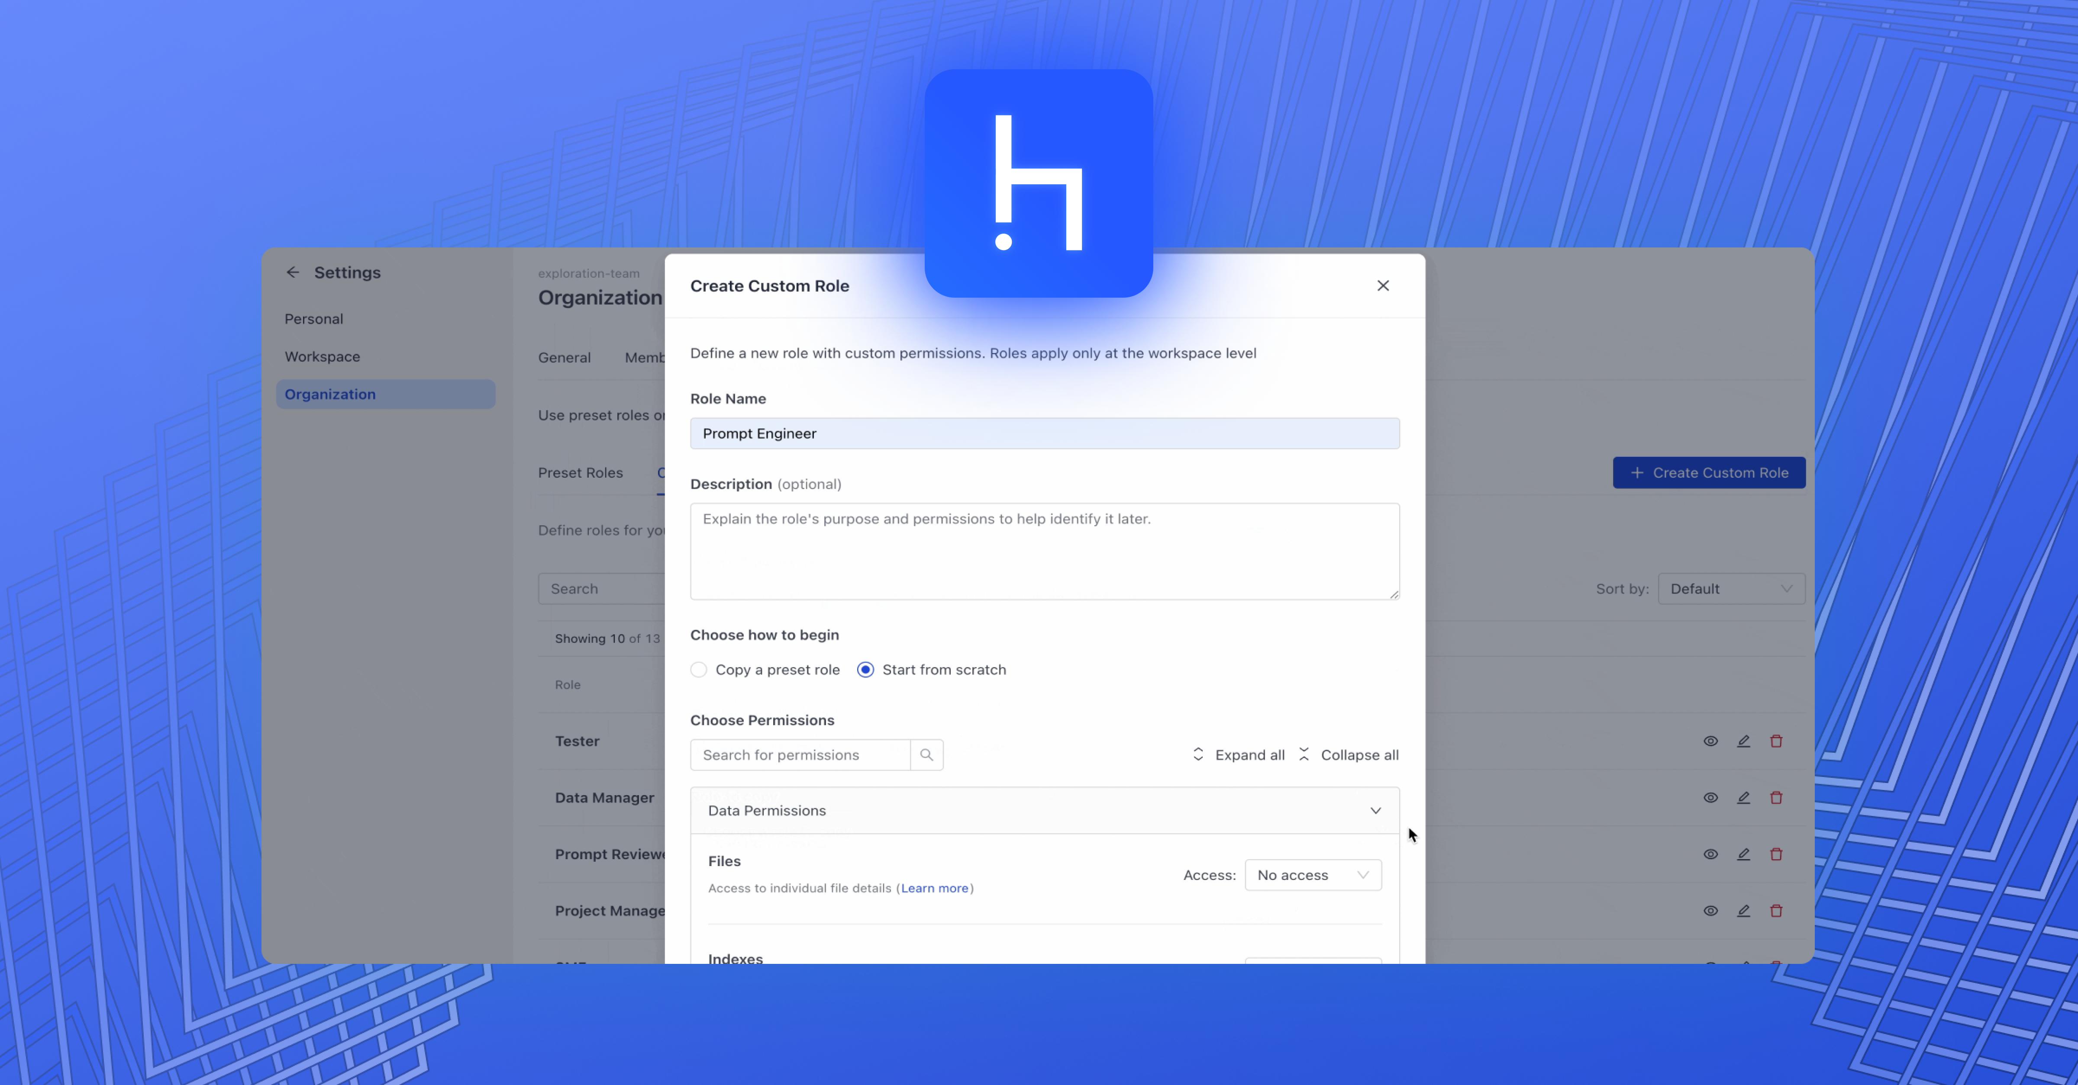Viewport: 2078px width, 1085px height.
Task: Click the search icon in permissions search
Action: tap(926, 754)
